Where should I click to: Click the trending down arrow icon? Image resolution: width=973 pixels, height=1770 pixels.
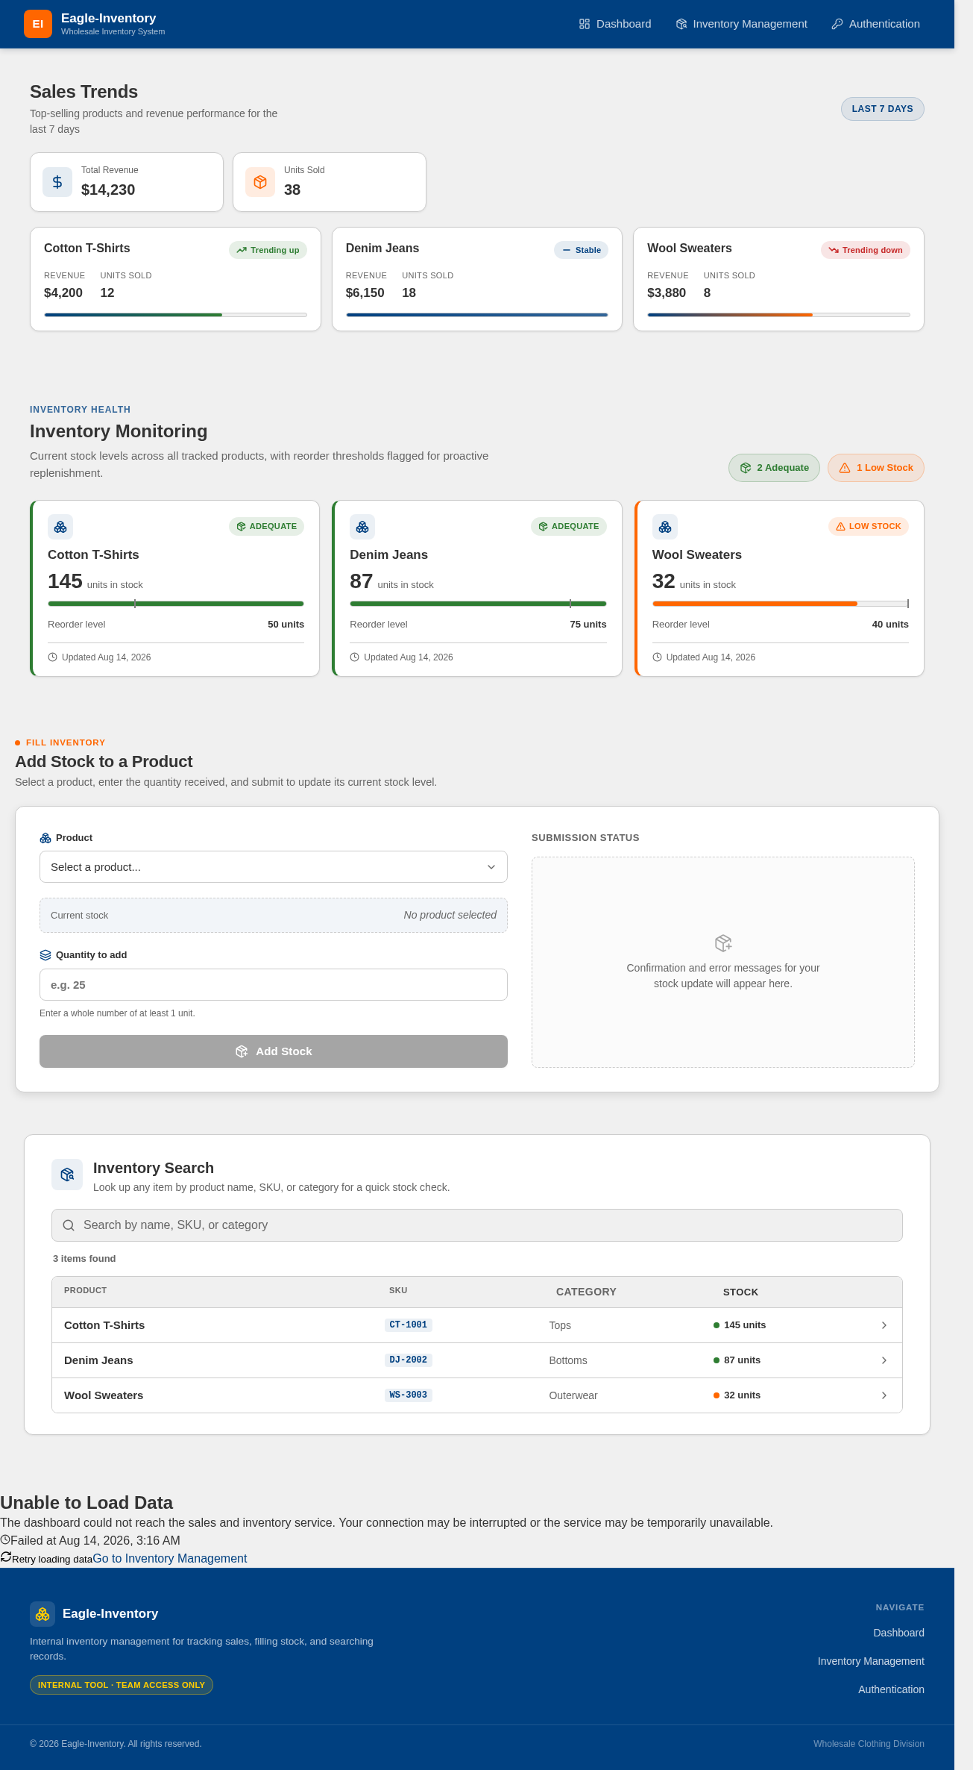tap(834, 251)
